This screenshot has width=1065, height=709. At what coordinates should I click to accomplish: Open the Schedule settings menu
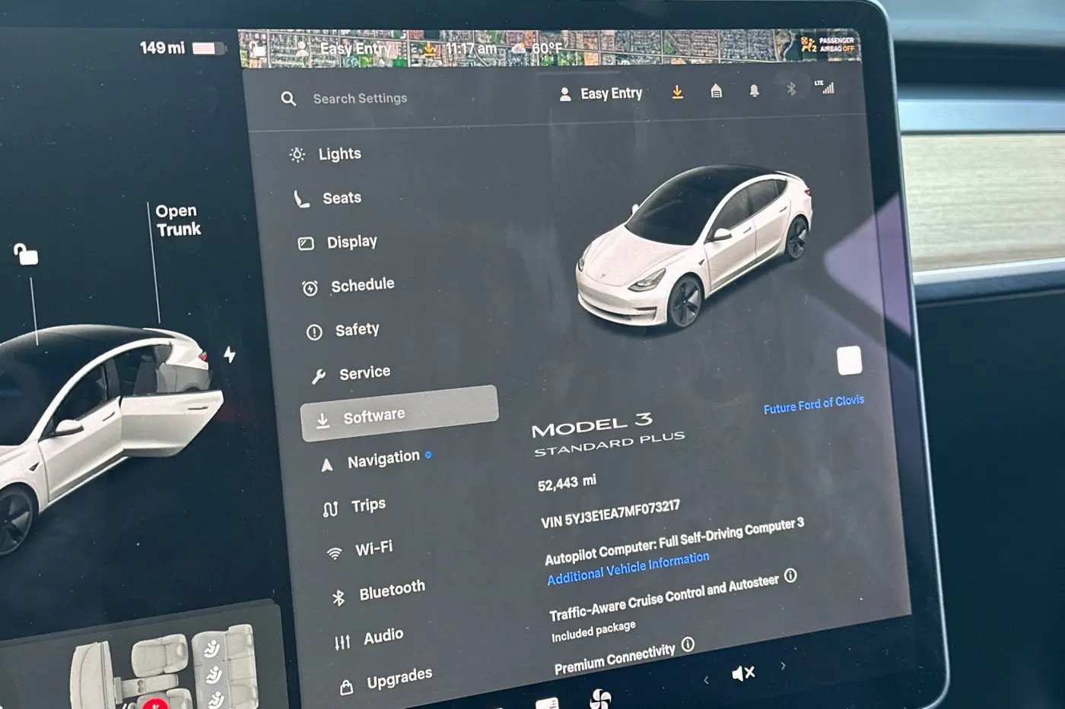[x=348, y=286]
